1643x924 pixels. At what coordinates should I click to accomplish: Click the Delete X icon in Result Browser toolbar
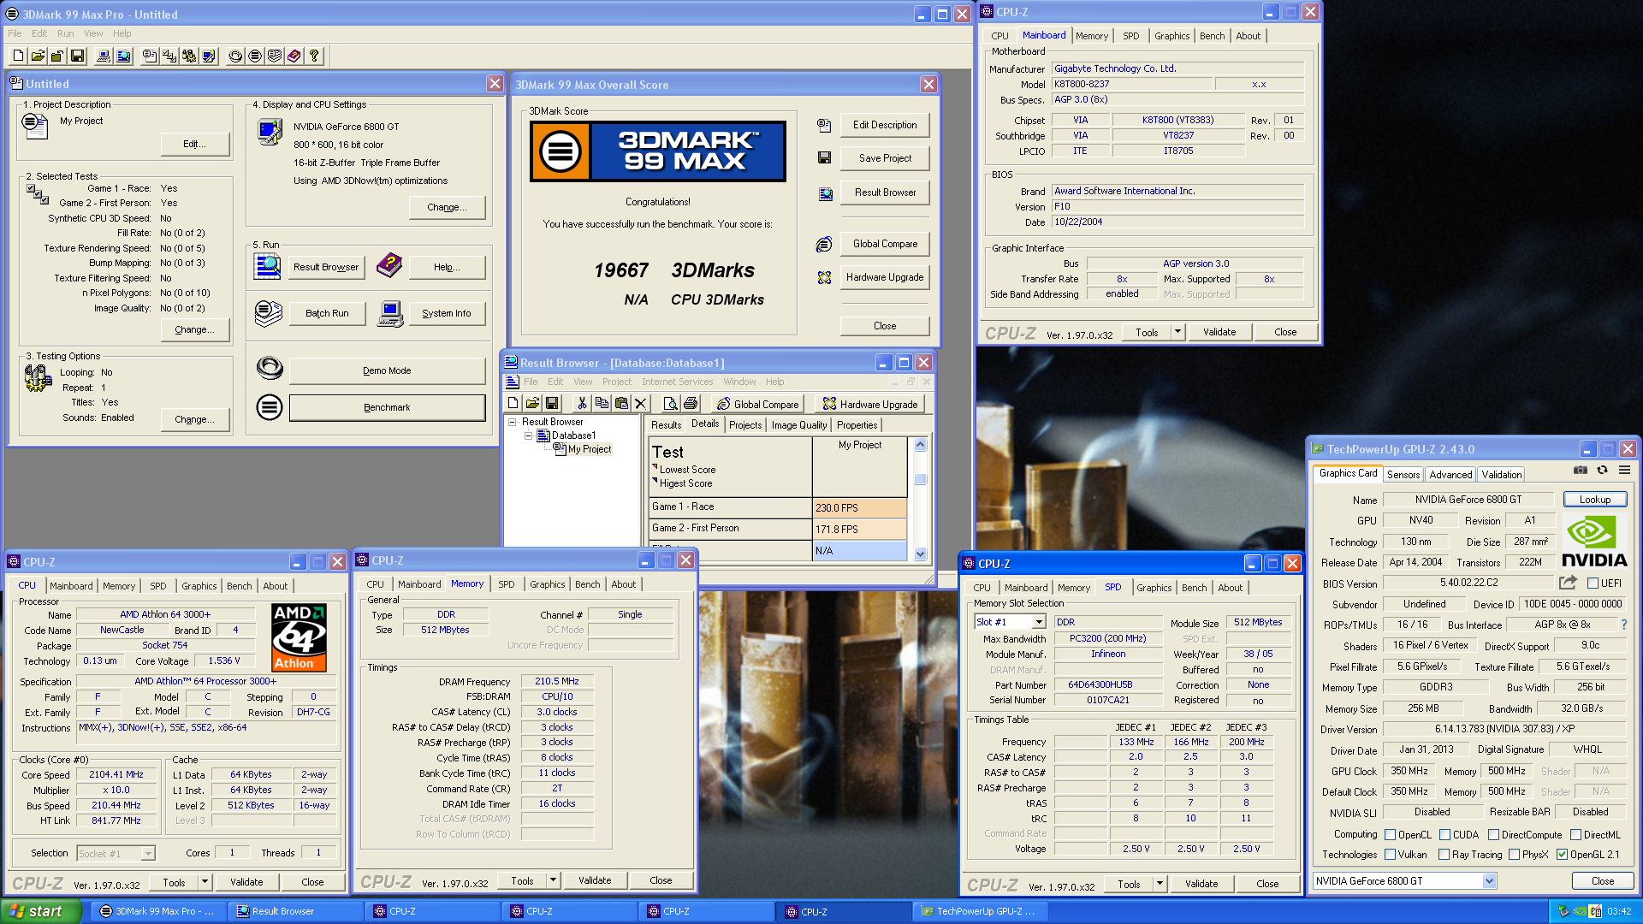pyautogui.click(x=641, y=403)
